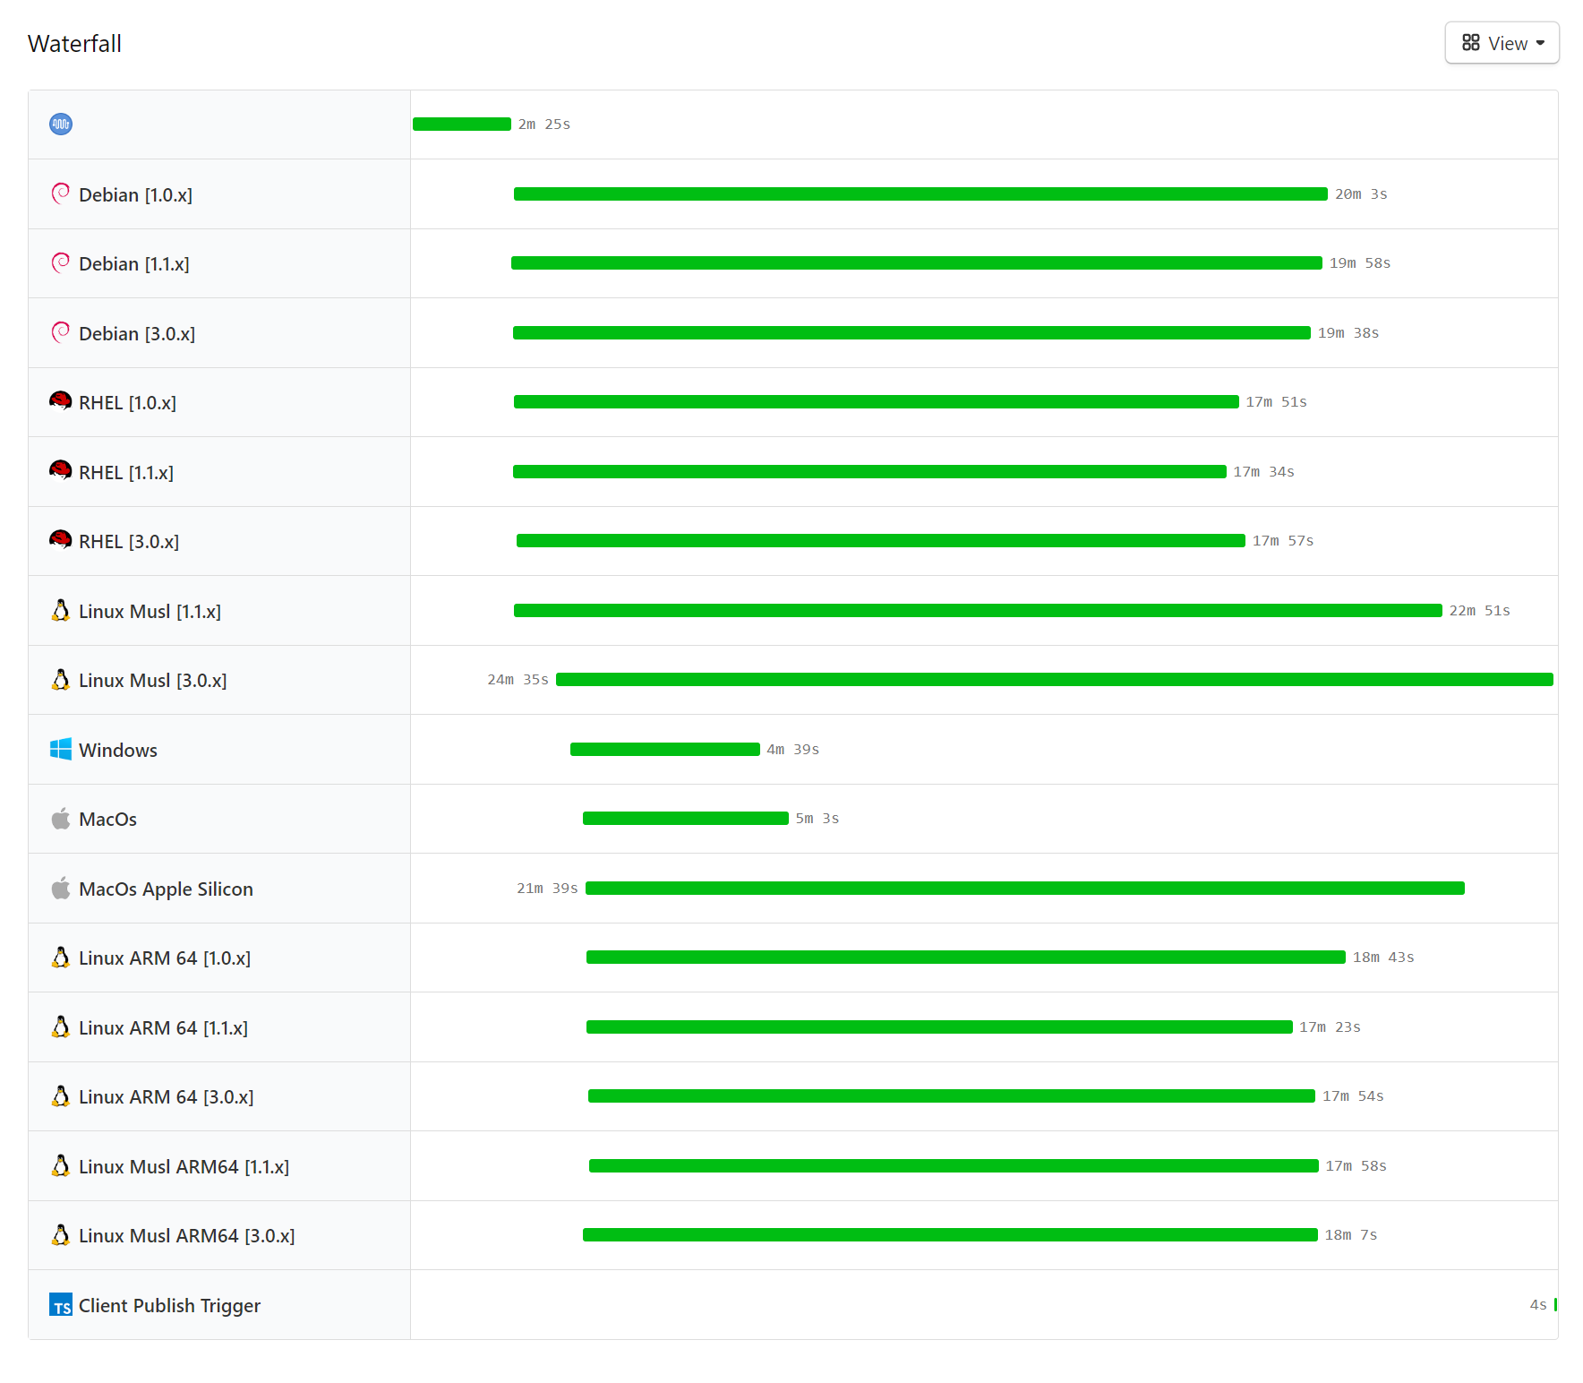The image size is (1583, 1383).
Task: Click the Waterfall heading
Action: [75, 43]
